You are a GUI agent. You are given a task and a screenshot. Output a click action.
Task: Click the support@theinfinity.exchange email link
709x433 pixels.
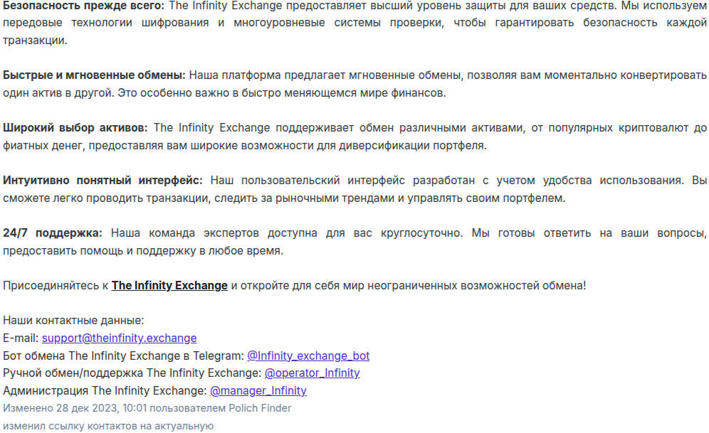120,338
